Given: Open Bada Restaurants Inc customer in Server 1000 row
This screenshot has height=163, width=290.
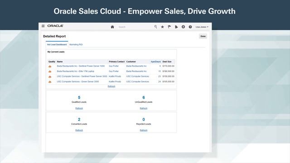Looking at the screenshot, I should 136,66.
